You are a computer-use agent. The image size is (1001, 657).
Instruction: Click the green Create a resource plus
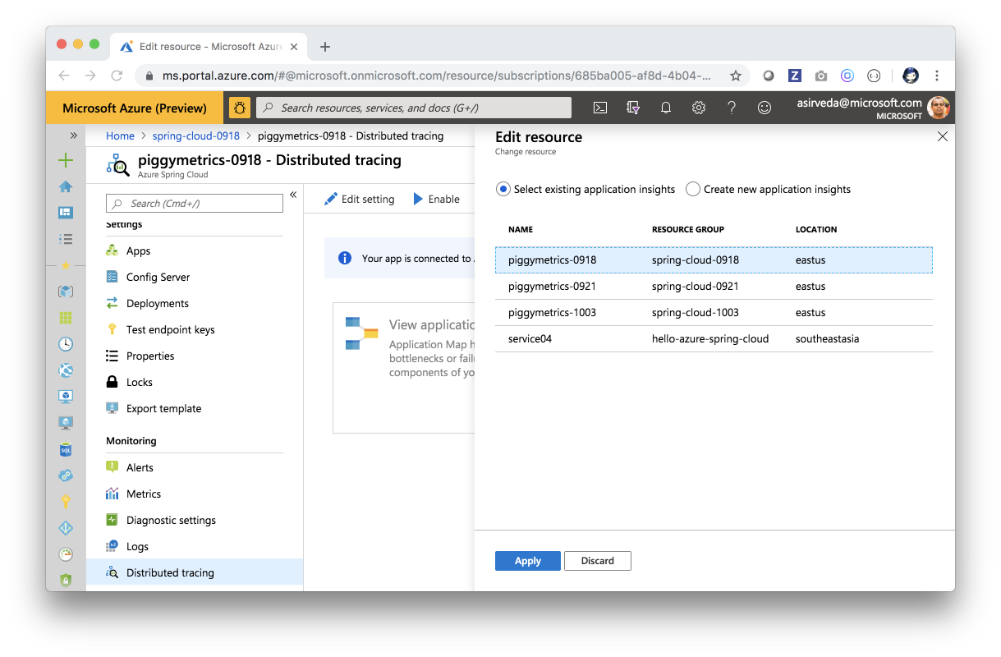(66, 161)
